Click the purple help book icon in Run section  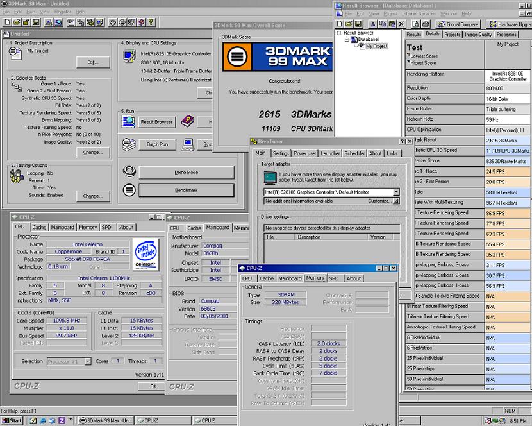click(187, 121)
